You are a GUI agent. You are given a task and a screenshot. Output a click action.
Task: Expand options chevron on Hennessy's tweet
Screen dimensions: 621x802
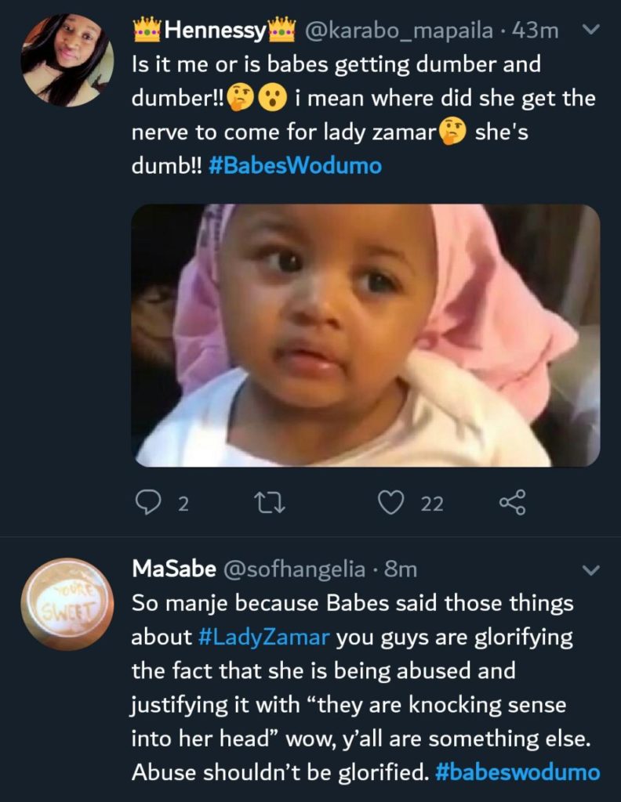[x=592, y=31]
